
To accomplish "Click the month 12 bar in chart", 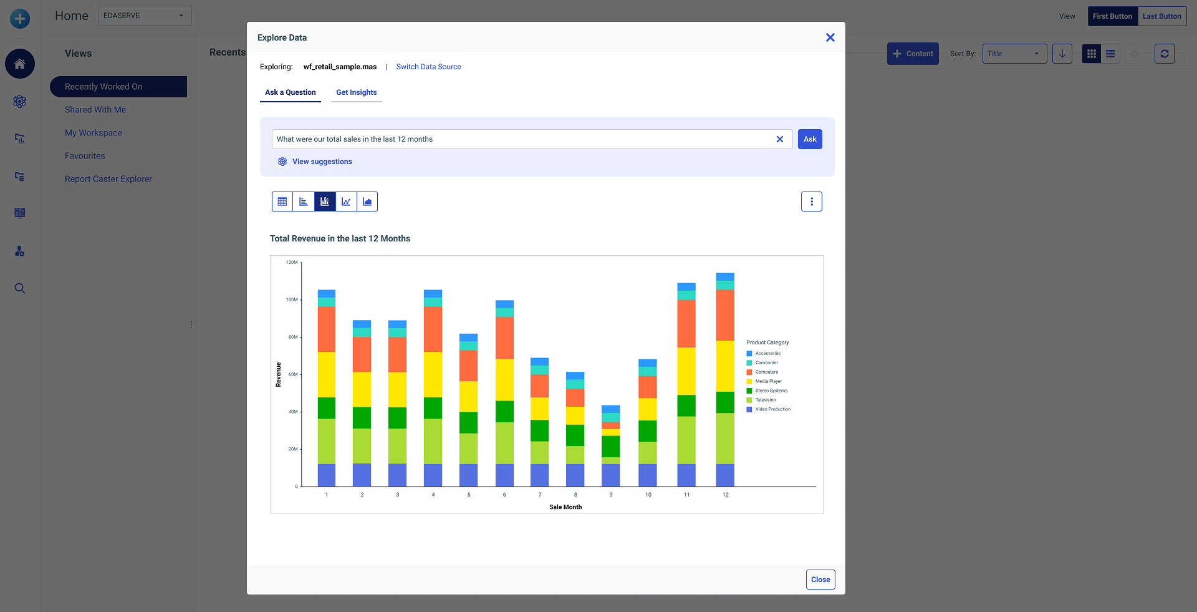I will [x=725, y=379].
